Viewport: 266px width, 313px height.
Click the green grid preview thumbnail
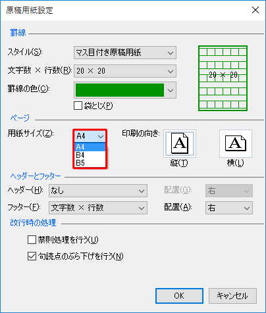[223, 78]
